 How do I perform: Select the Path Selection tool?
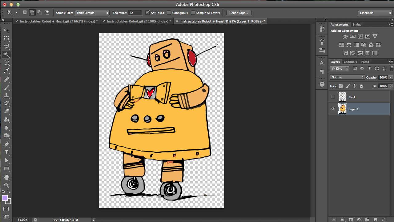(6, 160)
